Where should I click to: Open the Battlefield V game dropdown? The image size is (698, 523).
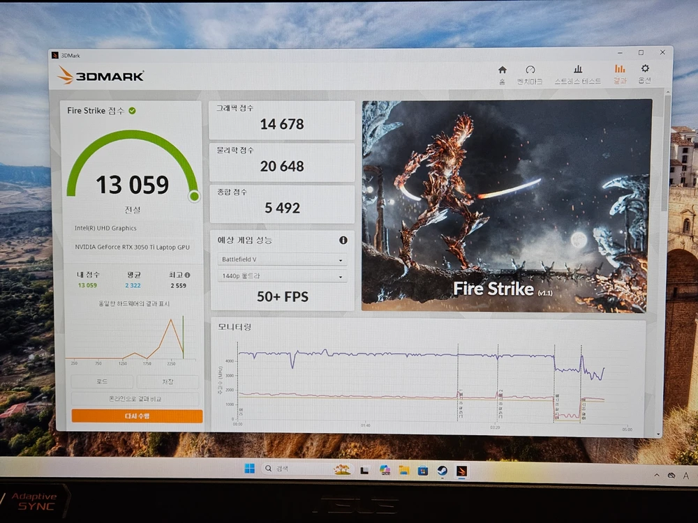click(282, 259)
